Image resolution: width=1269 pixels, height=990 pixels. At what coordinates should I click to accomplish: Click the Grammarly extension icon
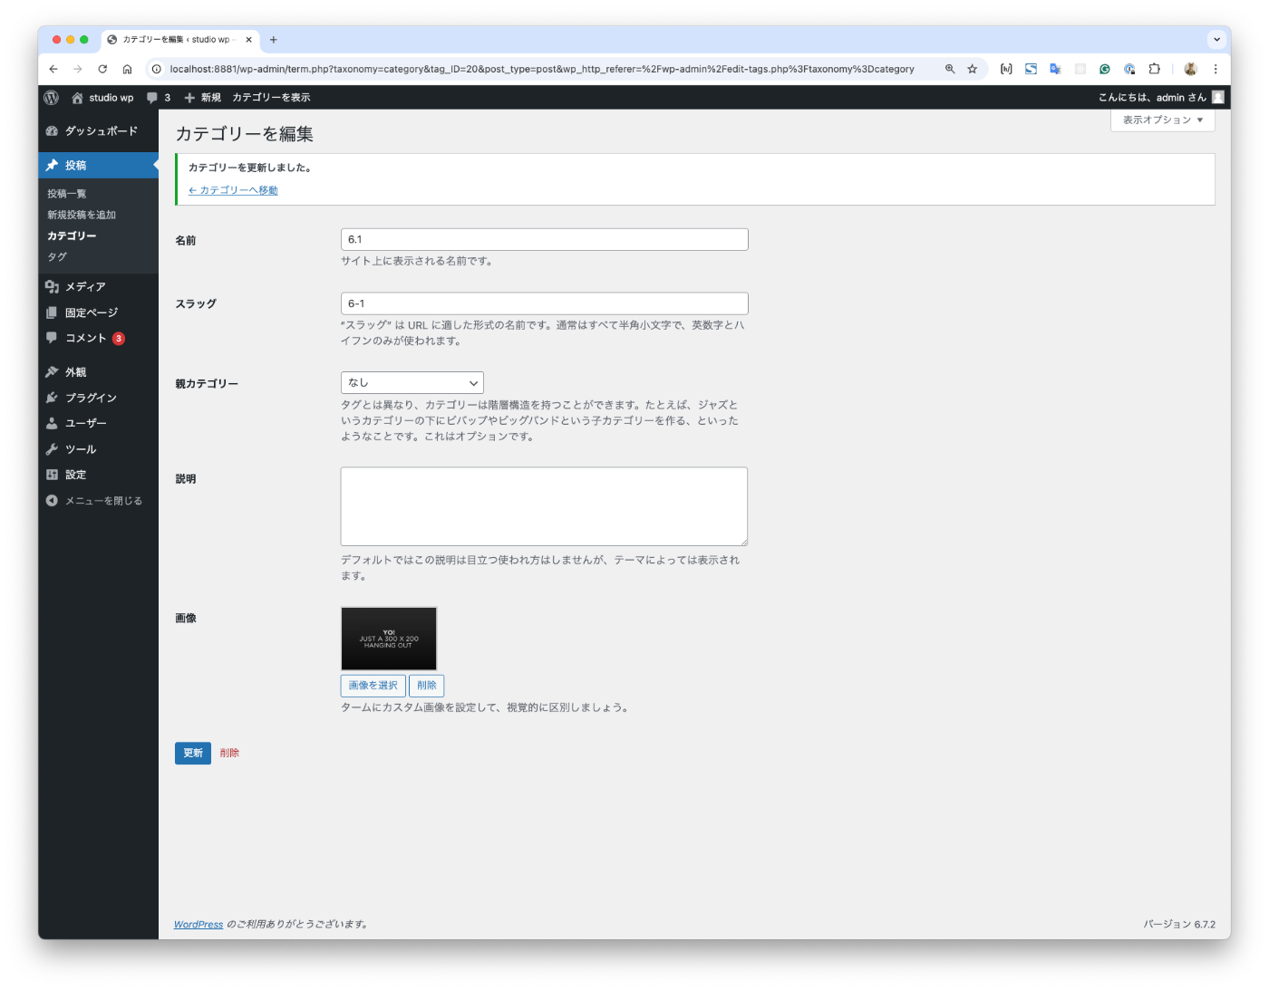1105,69
